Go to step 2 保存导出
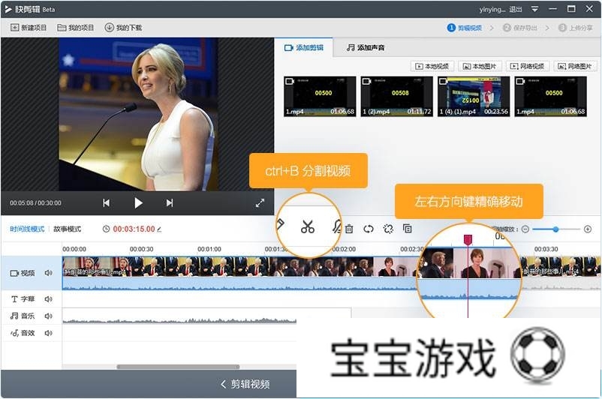 click(x=520, y=28)
